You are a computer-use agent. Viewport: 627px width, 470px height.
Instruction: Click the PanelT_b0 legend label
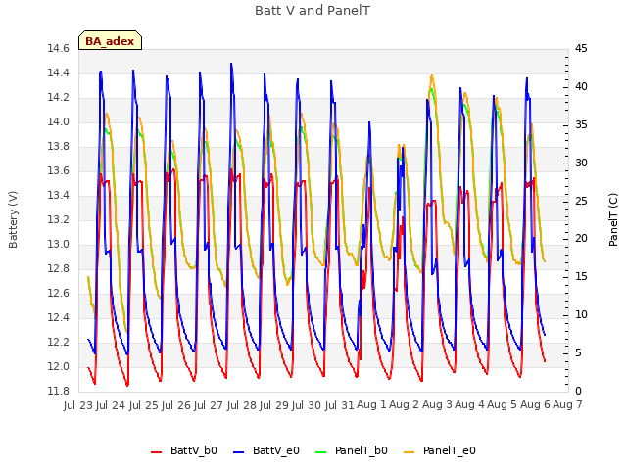click(x=362, y=450)
